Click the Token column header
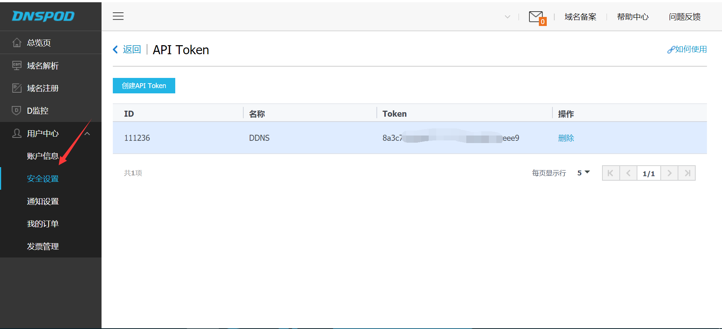This screenshot has height=329, width=722. click(x=394, y=114)
